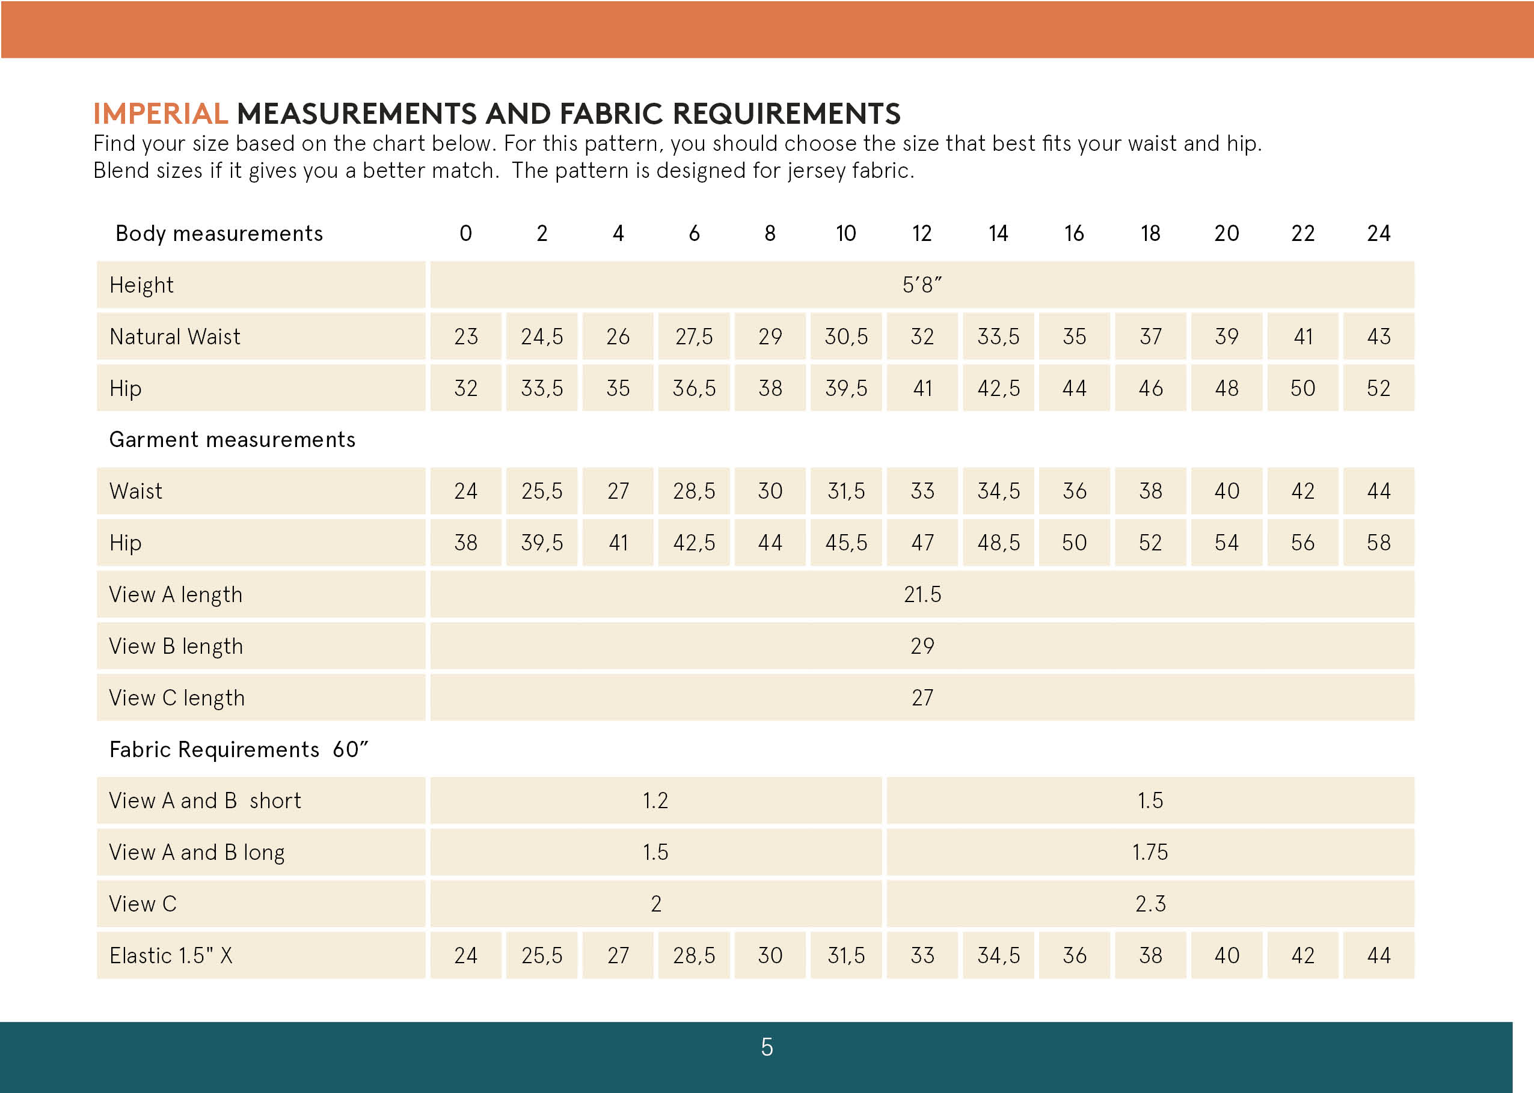This screenshot has width=1534, height=1093.
Task: Click the orange word IMPERIAL in the heading
Action: coord(161,114)
